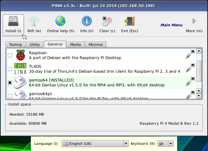This screenshot has height=151, width=208.
Task: Click the UK flag in Language box
Action: pos(66,144)
